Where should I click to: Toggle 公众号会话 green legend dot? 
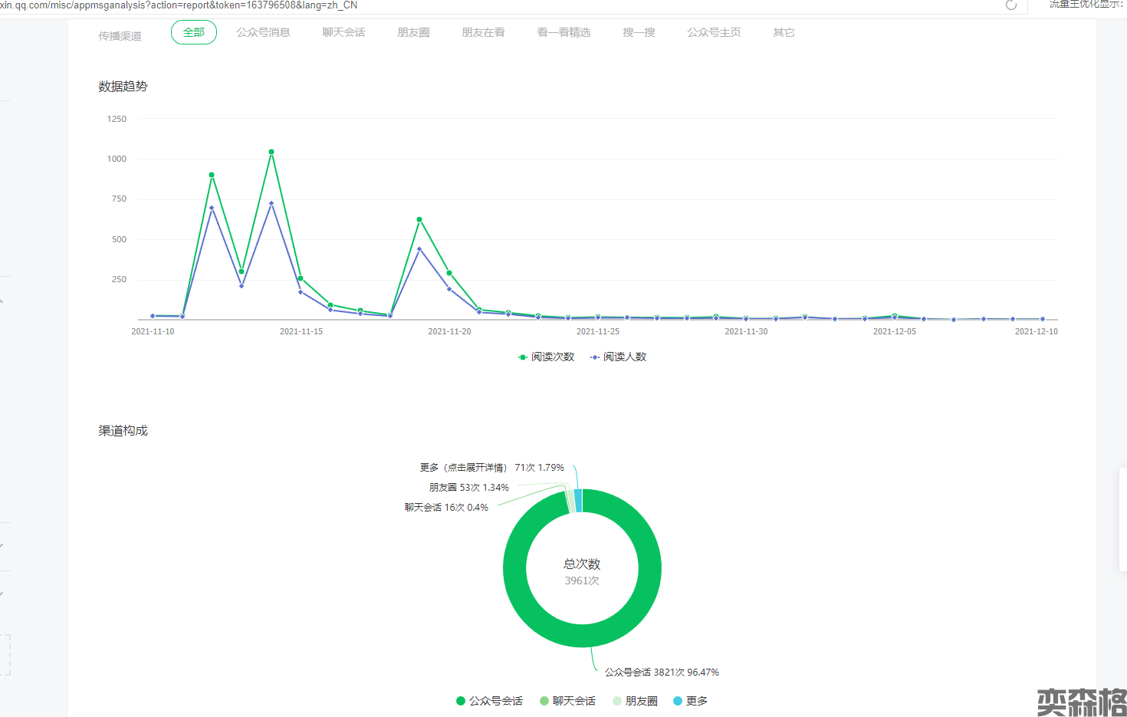461,701
